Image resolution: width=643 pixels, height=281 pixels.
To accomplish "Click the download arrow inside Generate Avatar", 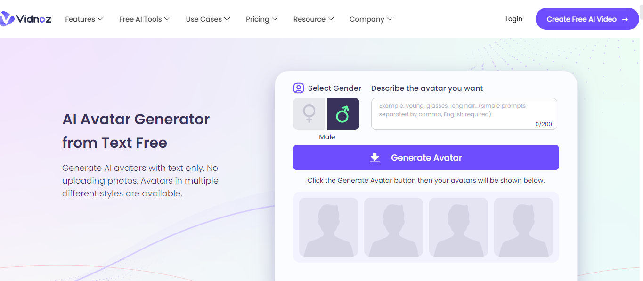I will (x=374, y=157).
